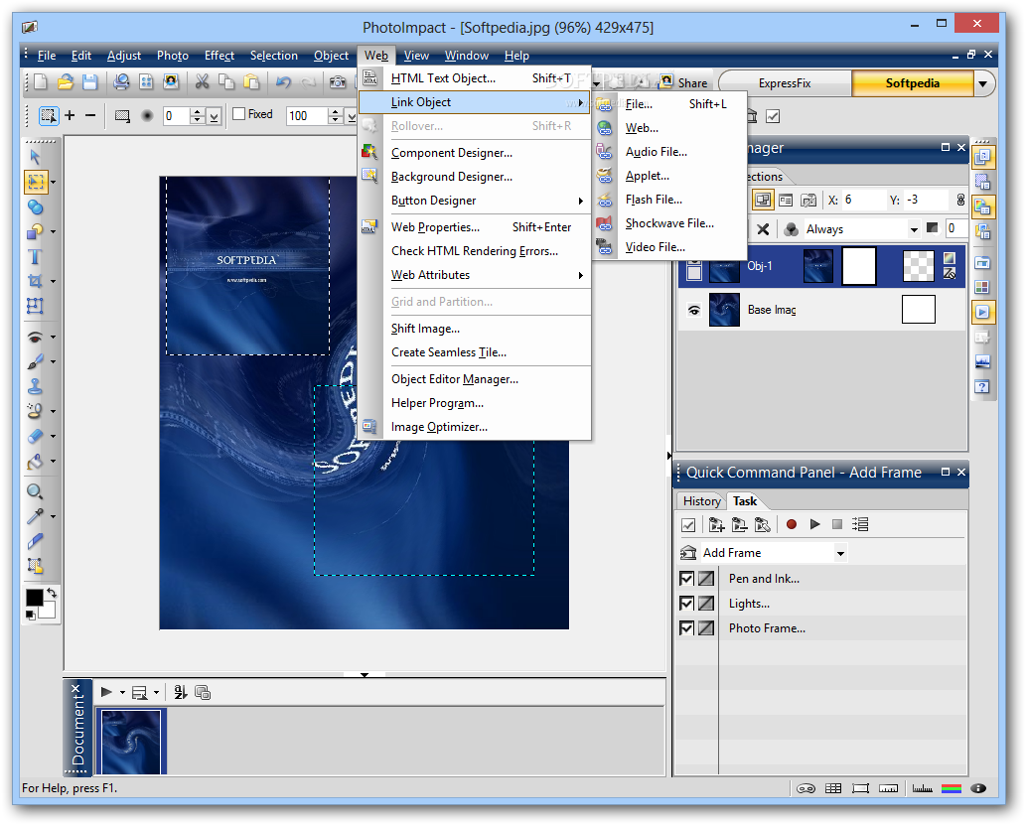This screenshot has width=1026, height=825.
Task: Click the white background color swatch
Action: [49, 610]
